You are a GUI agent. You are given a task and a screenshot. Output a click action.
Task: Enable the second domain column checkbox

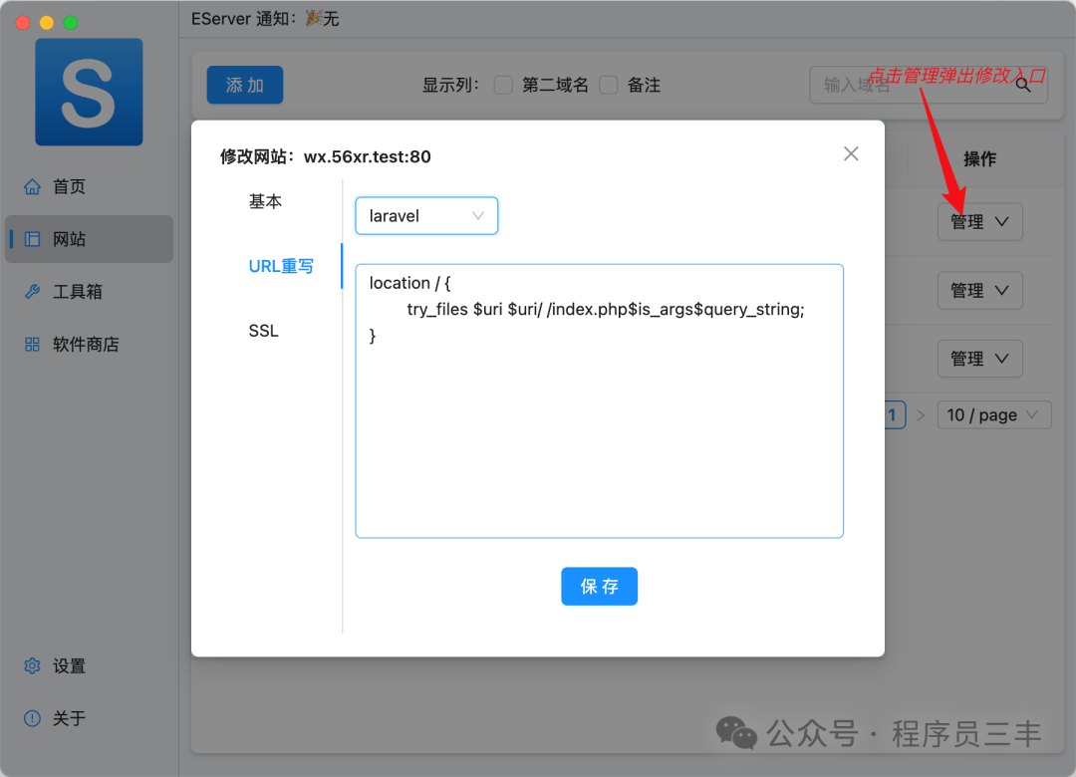point(504,86)
